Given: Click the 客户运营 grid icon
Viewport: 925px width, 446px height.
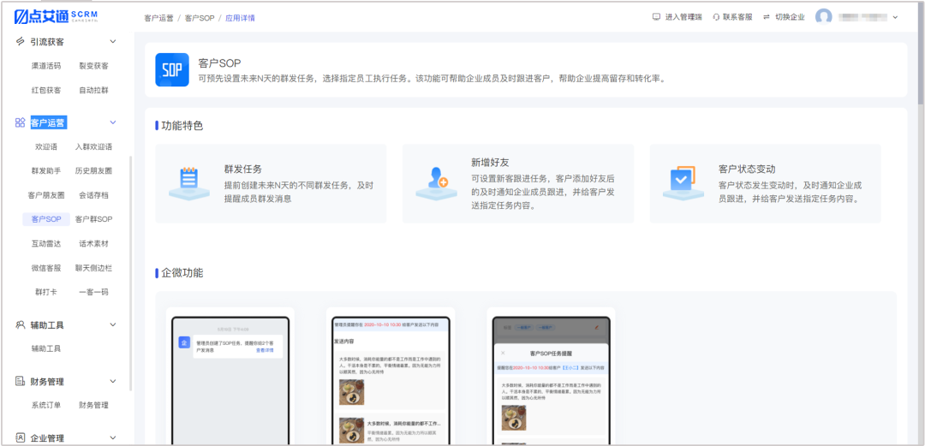Looking at the screenshot, I should 20,122.
